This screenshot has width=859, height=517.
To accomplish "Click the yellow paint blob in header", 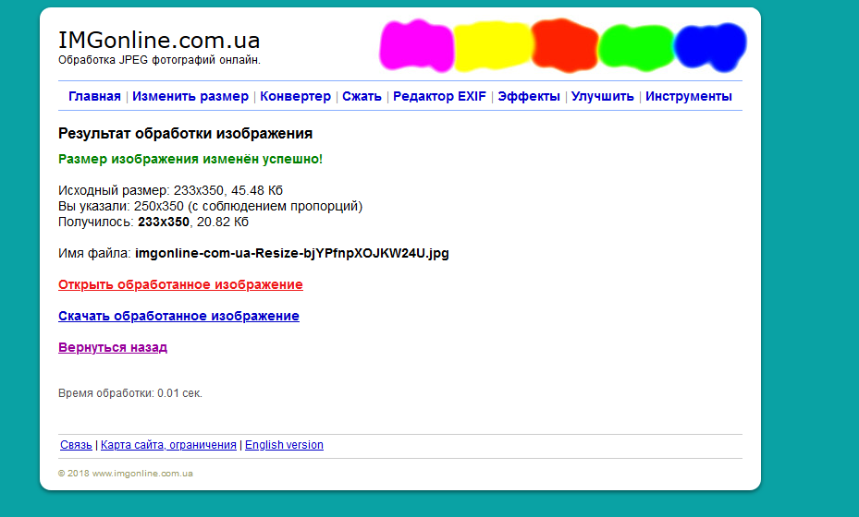I will [492, 46].
